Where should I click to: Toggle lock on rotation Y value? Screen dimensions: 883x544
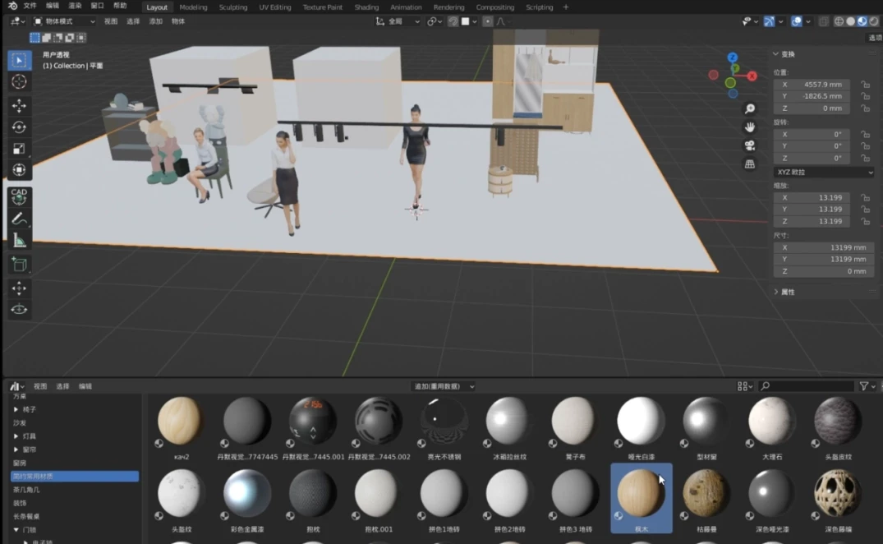coord(865,146)
